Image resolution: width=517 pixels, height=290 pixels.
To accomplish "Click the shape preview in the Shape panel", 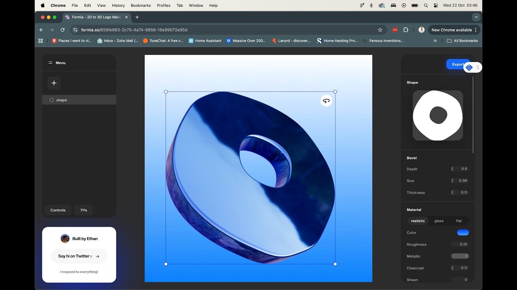I will coord(437,115).
